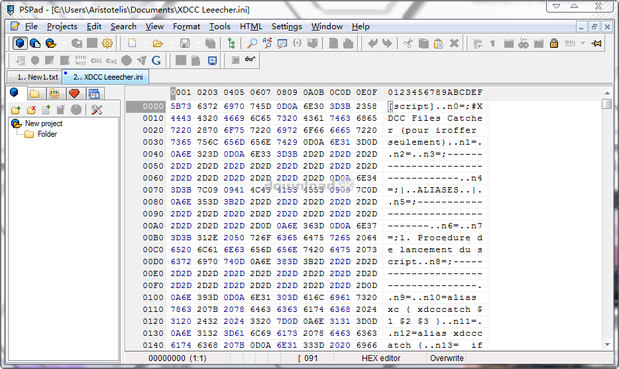Image resolution: width=619 pixels, height=369 pixels.
Task: Open the HTML menu
Action: [251, 27]
